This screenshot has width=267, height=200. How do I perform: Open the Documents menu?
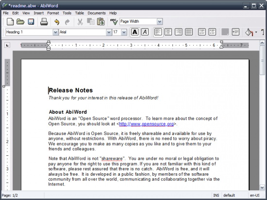97,13
